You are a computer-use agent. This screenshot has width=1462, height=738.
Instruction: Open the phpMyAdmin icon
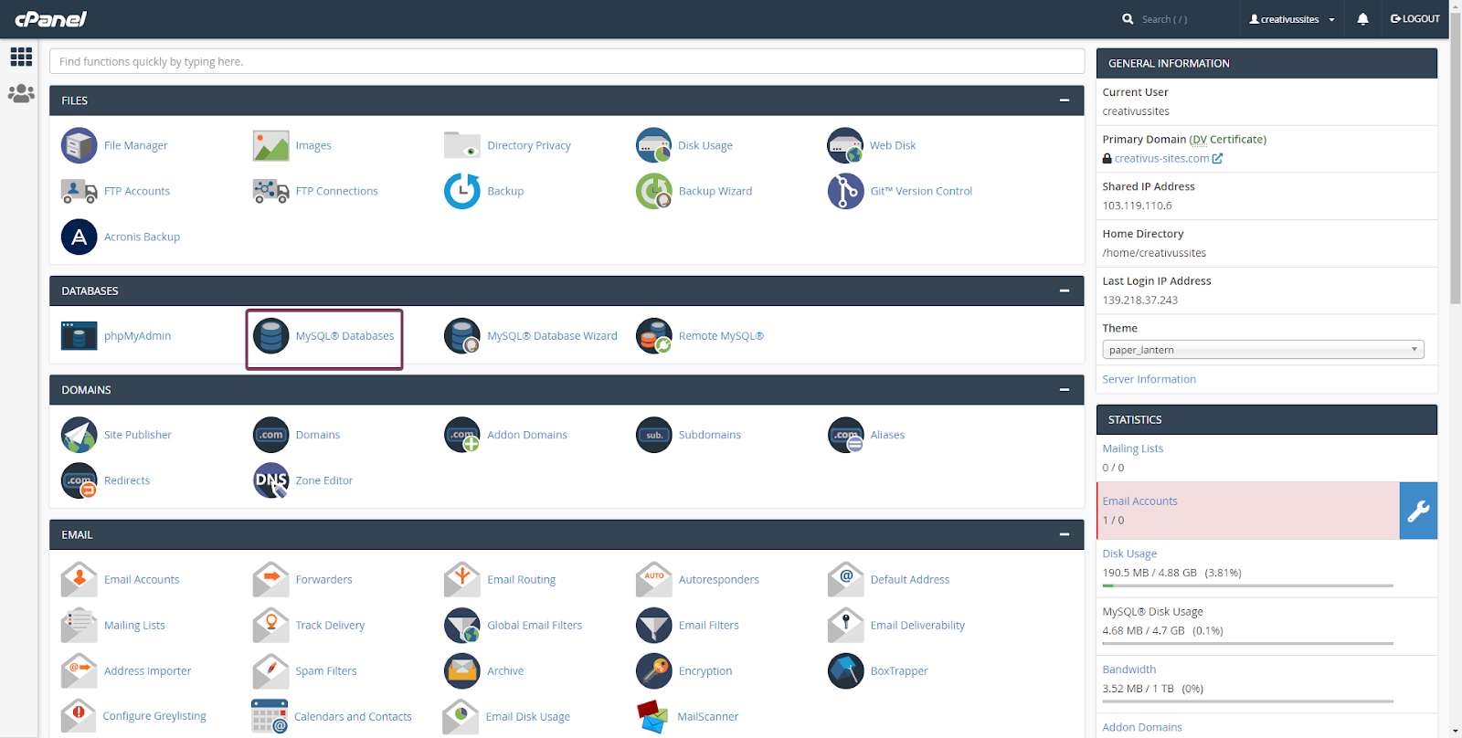click(79, 336)
